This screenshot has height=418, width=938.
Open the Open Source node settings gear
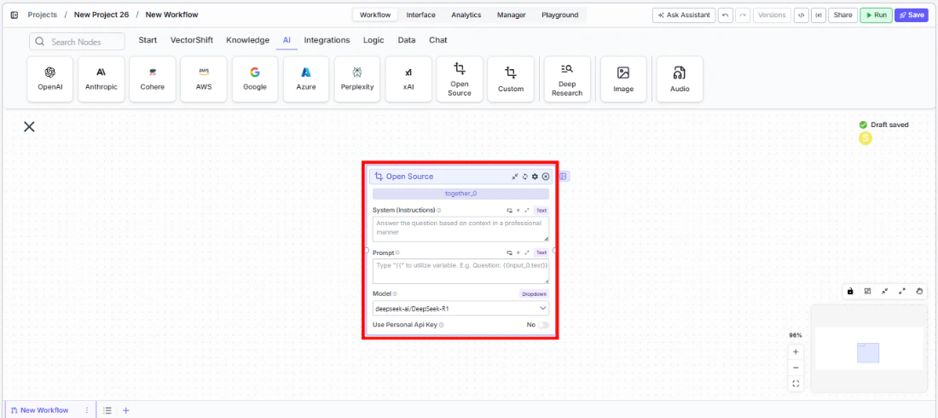tap(535, 177)
